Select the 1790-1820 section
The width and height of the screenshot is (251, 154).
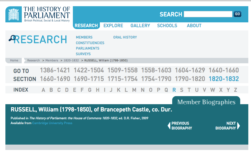[190, 79]
